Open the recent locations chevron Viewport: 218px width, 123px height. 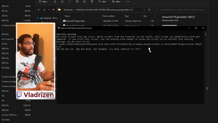49,10
